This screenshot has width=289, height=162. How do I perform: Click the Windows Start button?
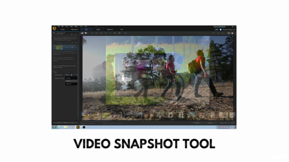pos(54,127)
